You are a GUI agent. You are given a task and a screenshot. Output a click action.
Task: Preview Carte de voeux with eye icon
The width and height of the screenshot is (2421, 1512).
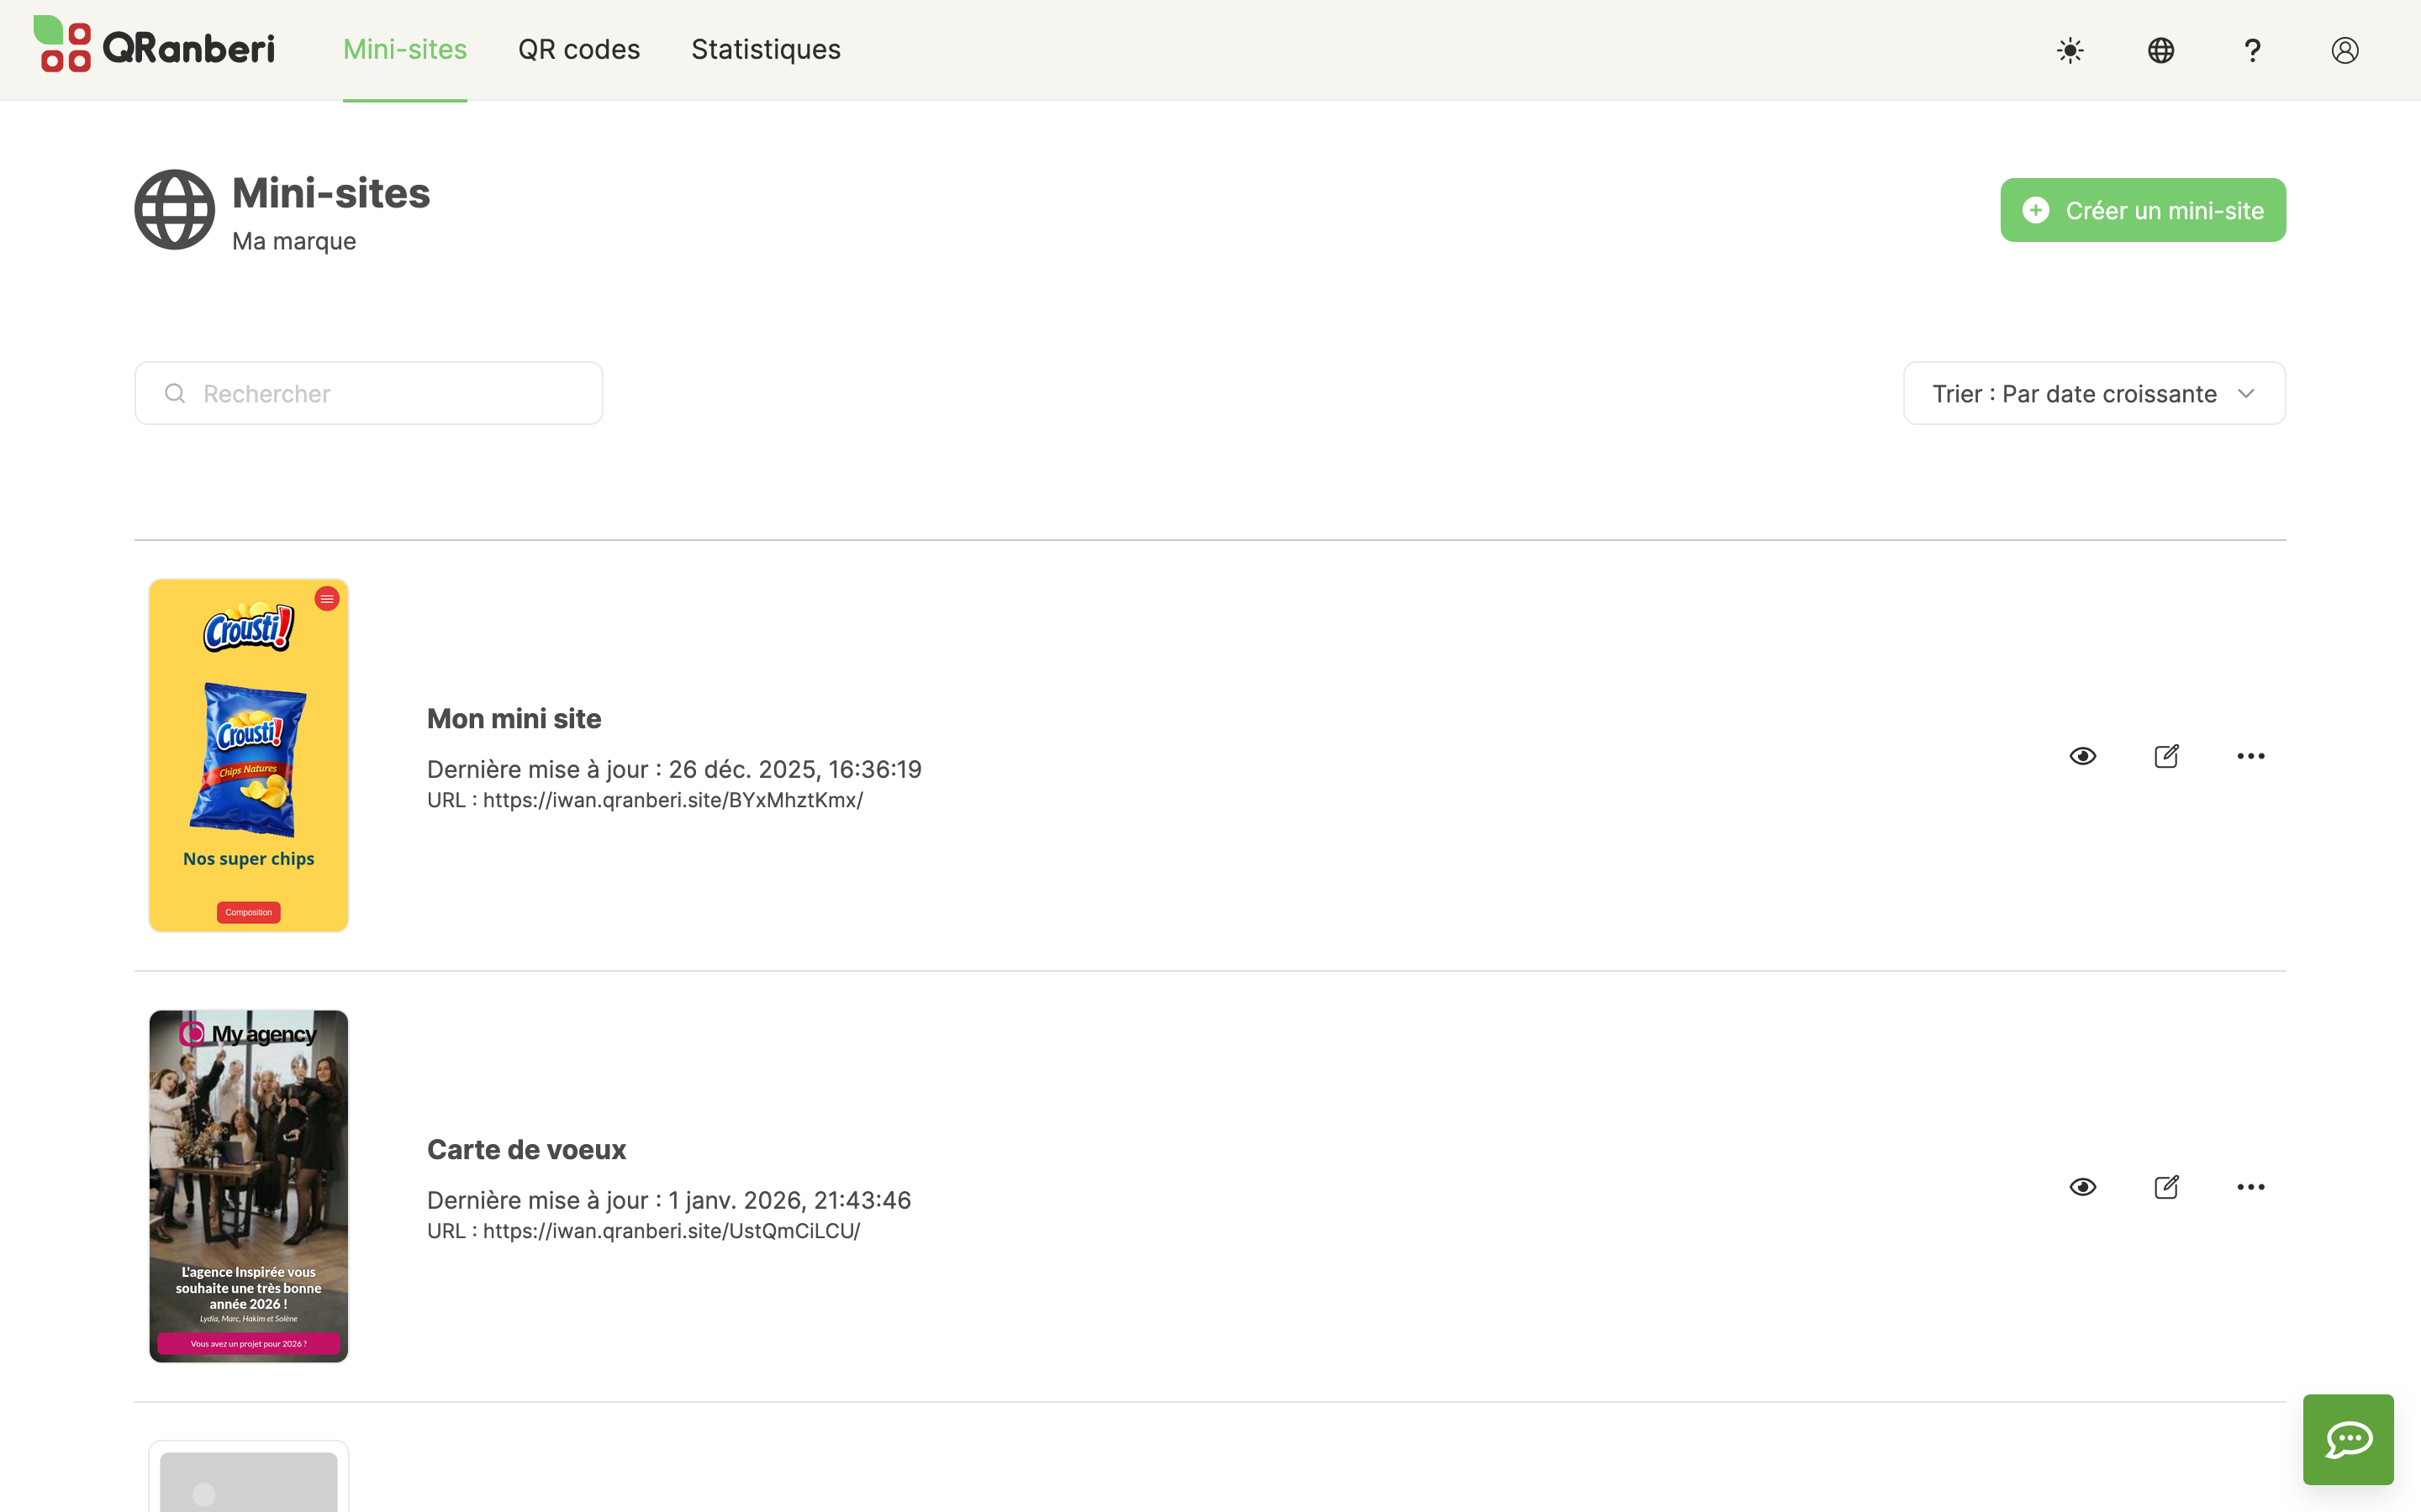pyautogui.click(x=2082, y=1187)
